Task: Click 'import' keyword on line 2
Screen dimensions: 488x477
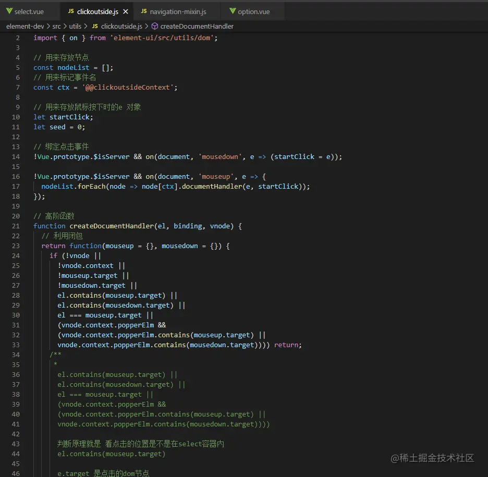Action: (x=45, y=38)
